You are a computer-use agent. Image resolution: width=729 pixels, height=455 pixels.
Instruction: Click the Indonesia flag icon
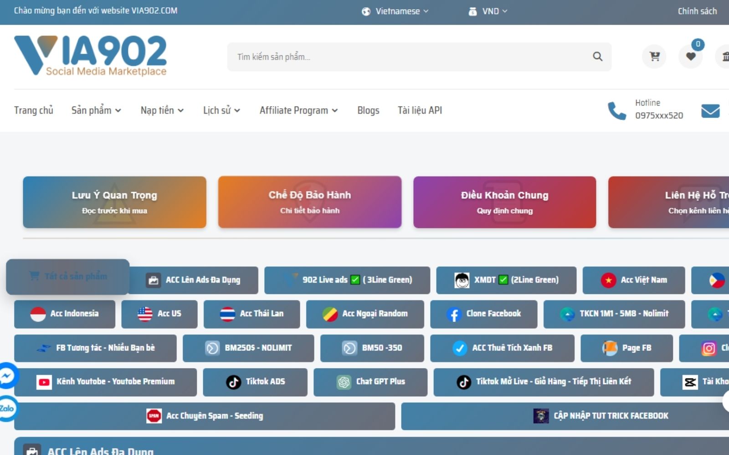[38, 314]
